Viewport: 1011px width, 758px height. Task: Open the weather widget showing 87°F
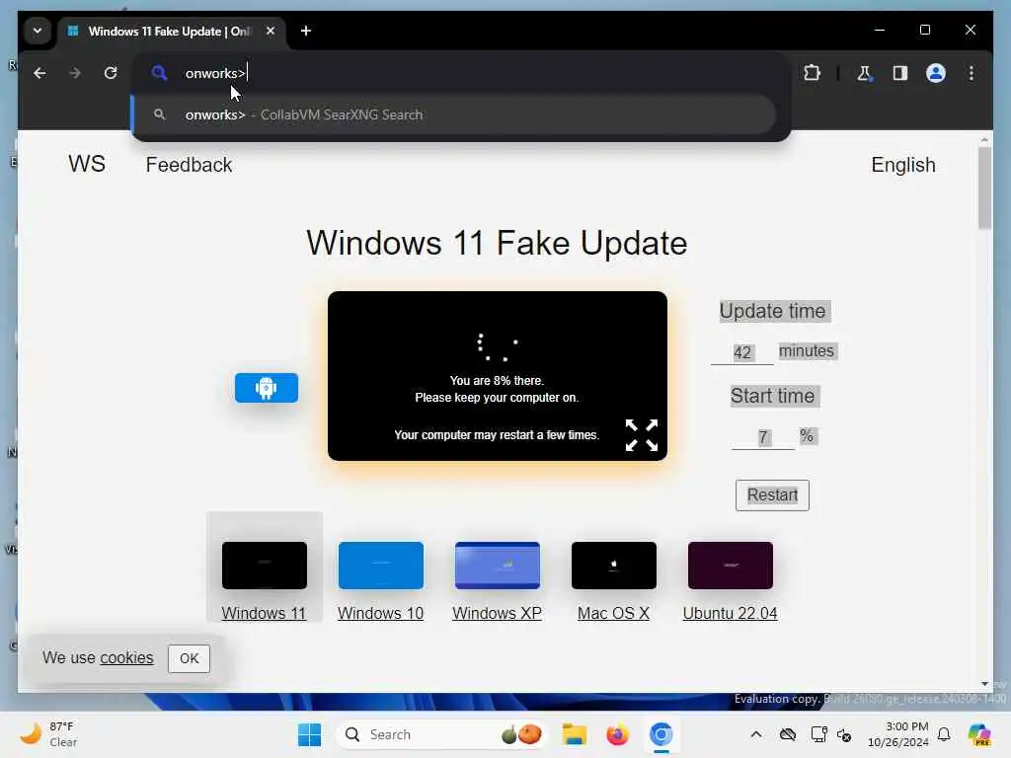tap(48, 734)
